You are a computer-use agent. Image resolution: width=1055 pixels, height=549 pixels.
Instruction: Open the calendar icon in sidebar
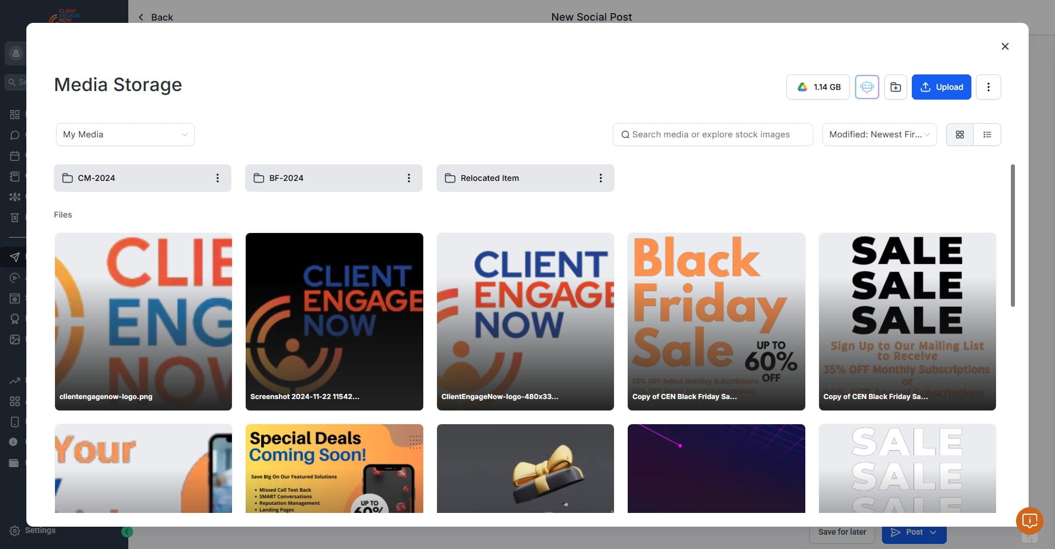pos(15,156)
